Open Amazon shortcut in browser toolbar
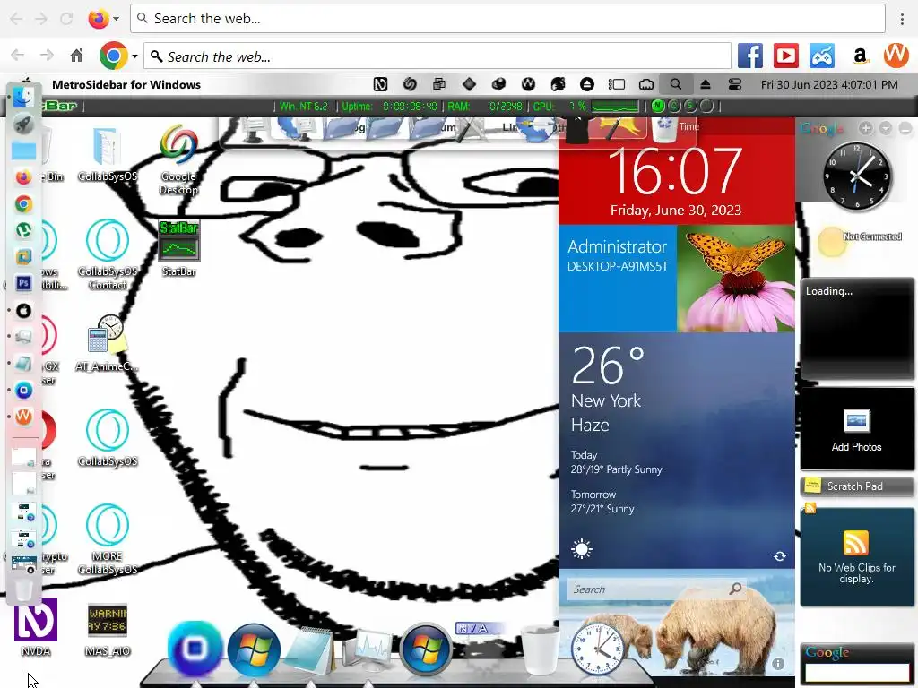The width and height of the screenshot is (918, 688). pos(860,56)
